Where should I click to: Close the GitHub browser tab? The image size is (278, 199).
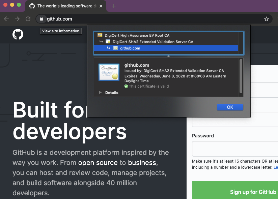point(101,6)
